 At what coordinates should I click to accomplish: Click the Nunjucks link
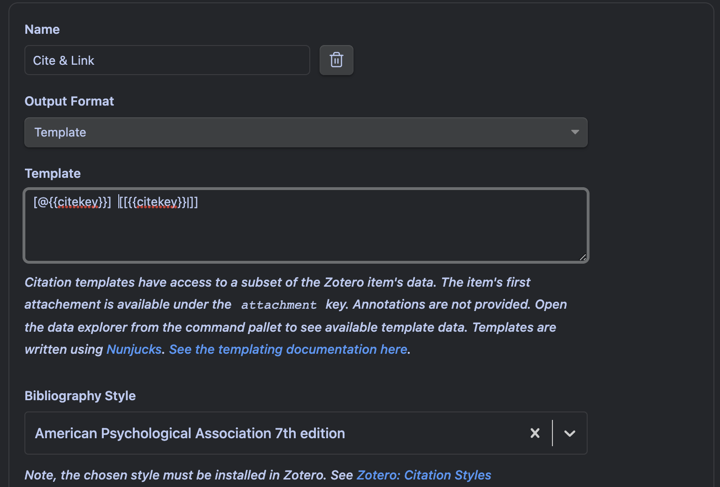[134, 349]
